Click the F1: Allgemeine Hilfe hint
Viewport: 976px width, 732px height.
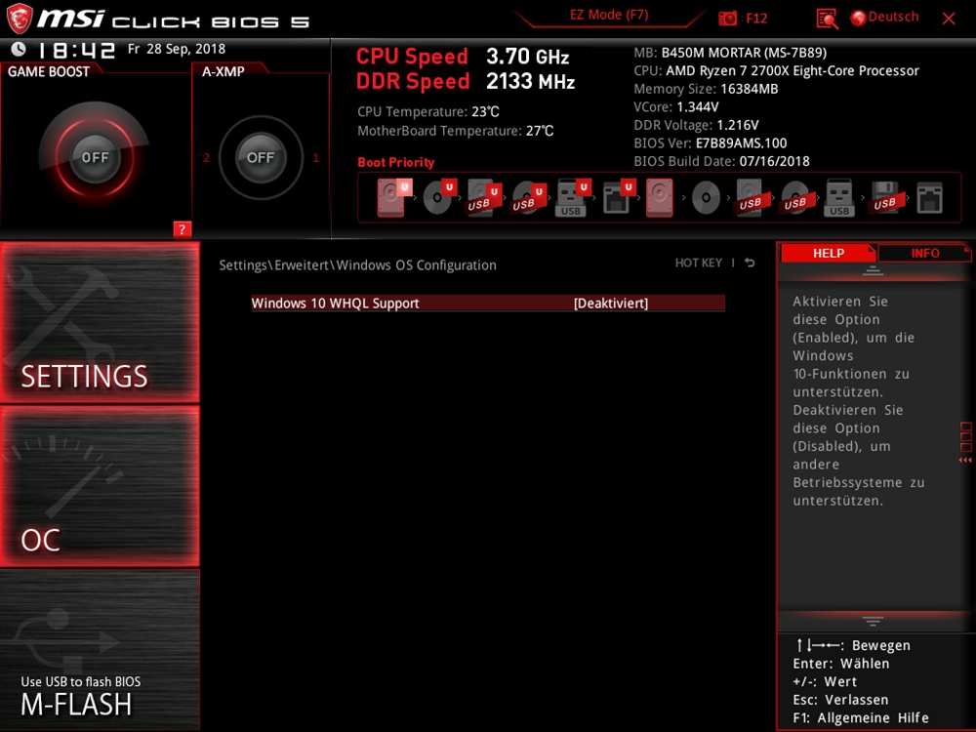[x=860, y=717]
